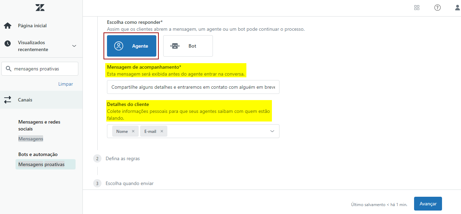Image resolution: width=461 pixels, height=214 pixels.
Task: Open the Detalhes do cliente dropdown
Action: [272, 131]
